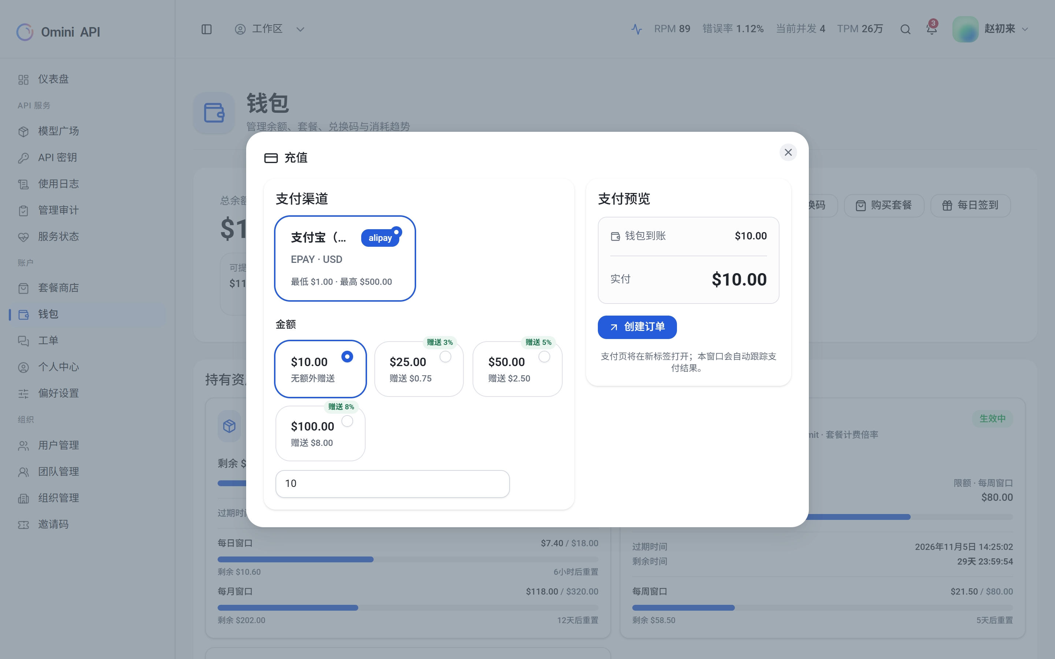Go to 团队管理 in the sidebar
The width and height of the screenshot is (1055, 659).
click(x=87, y=472)
